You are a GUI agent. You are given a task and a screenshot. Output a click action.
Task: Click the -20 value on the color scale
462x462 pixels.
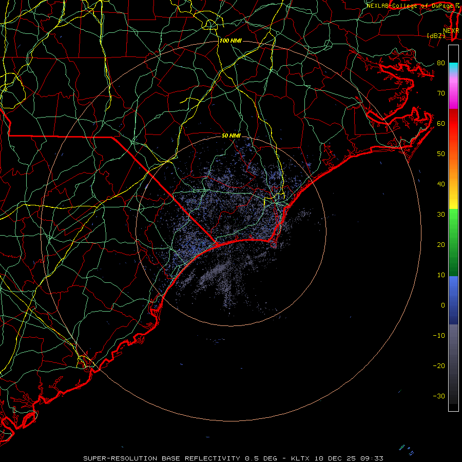coord(439,365)
